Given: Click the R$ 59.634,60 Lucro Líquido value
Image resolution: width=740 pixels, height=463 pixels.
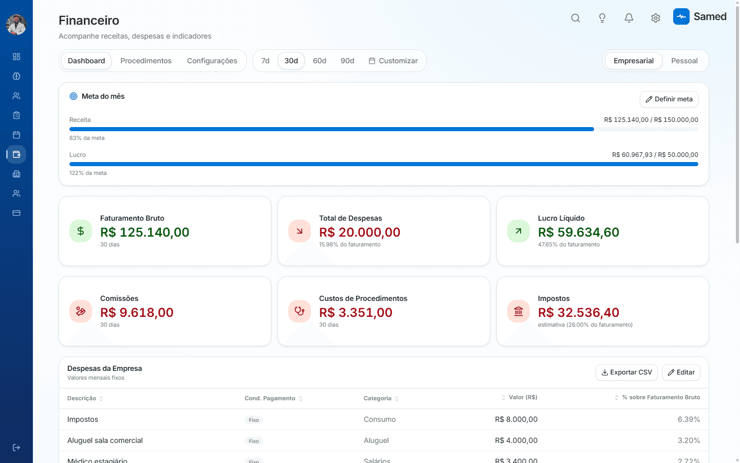Looking at the screenshot, I should [579, 232].
